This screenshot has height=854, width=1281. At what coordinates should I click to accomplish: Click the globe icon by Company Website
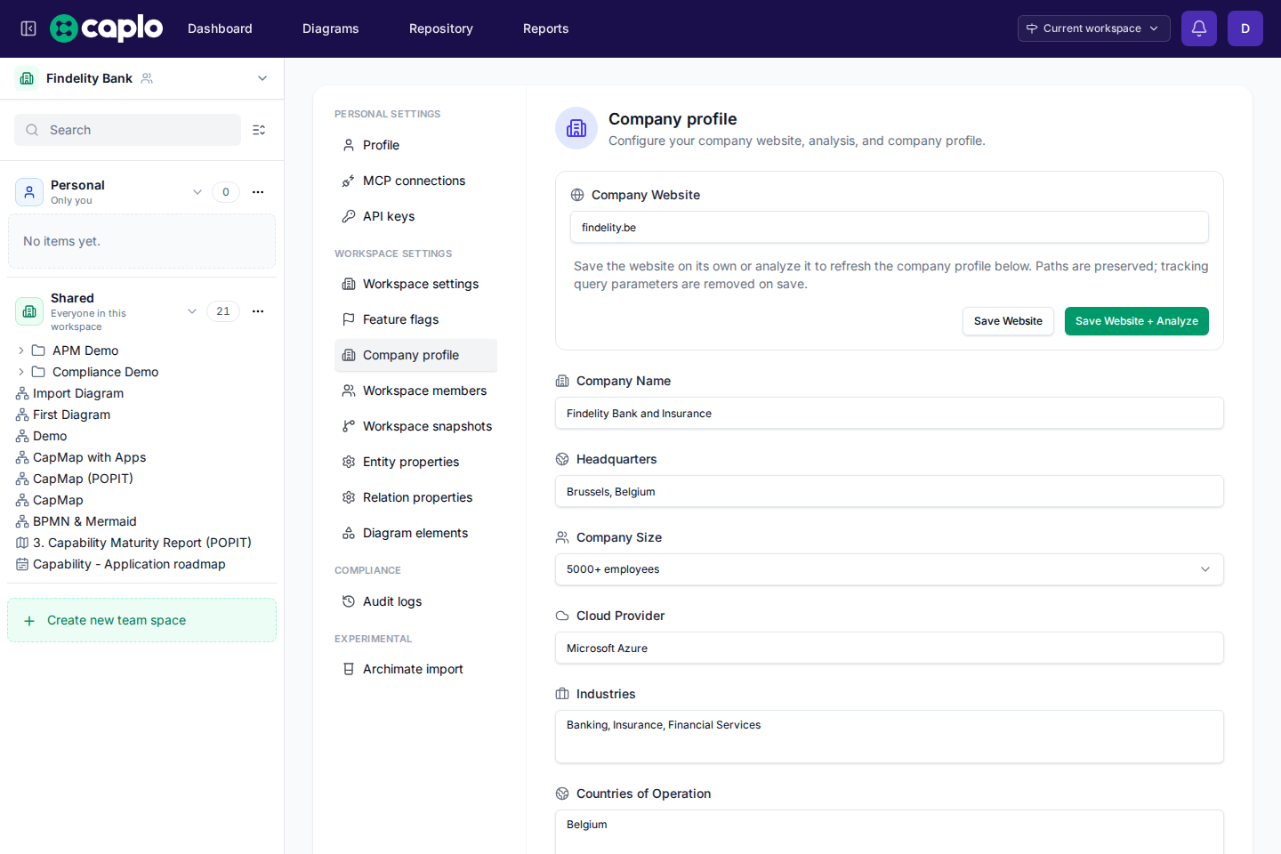coord(577,195)
